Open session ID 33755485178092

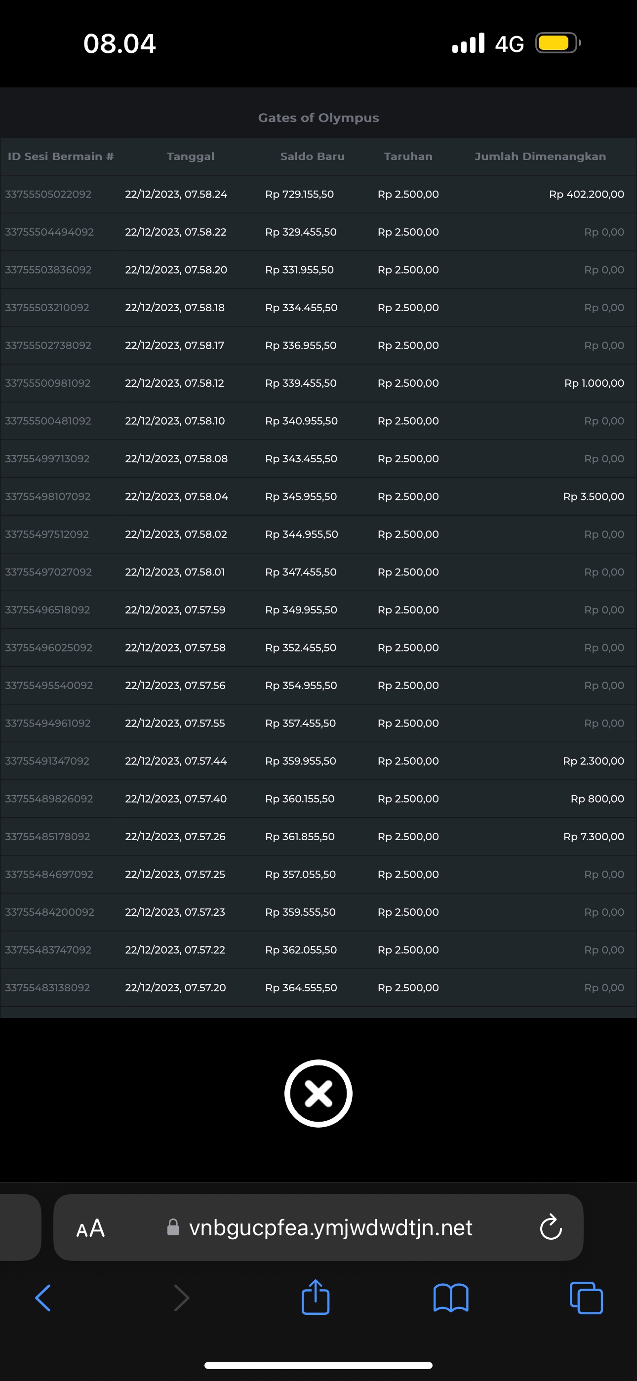[x=48, y=836]
